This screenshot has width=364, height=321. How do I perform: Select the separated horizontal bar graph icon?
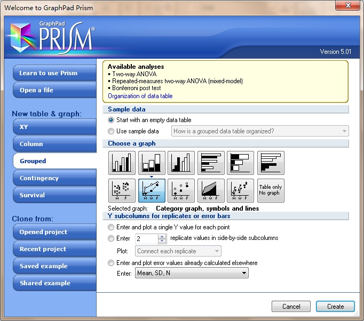(x=271, y=163)
